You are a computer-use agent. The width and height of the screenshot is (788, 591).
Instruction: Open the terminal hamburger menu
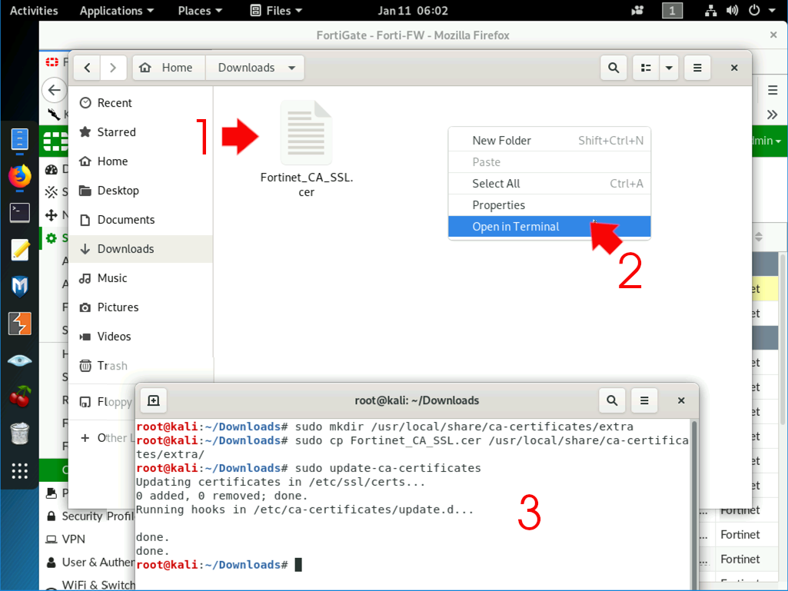(644, 400)
